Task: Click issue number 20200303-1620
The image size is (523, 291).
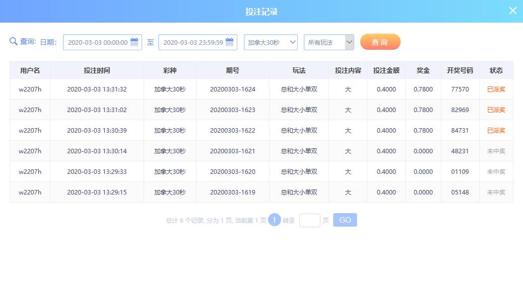Action: click(x=232, y=171)
